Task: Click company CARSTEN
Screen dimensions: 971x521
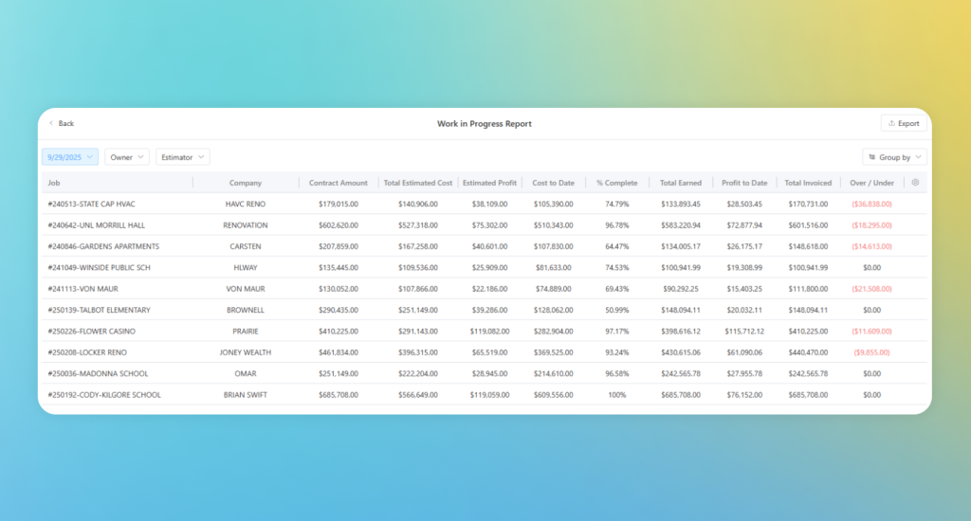Action: click(x=246, y=246)
